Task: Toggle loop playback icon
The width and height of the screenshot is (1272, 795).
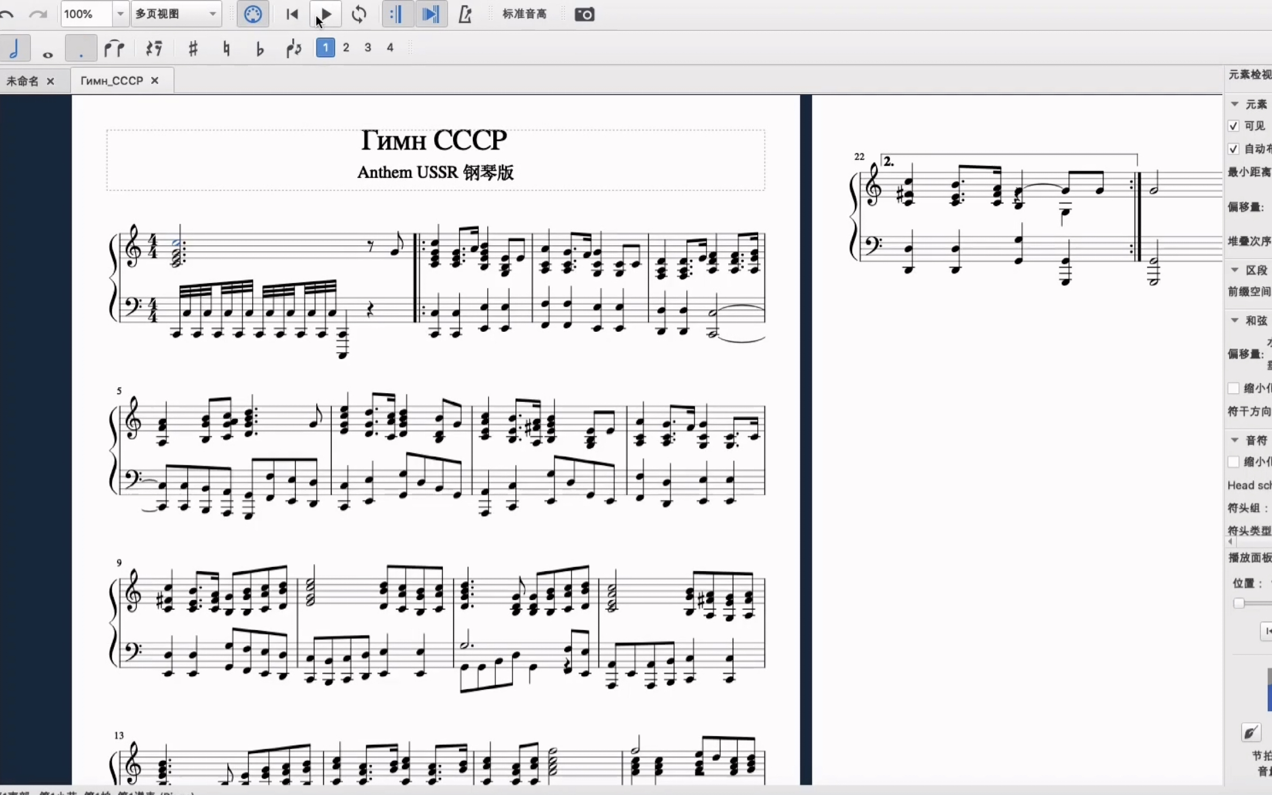Action: click(x=359, y=14)
